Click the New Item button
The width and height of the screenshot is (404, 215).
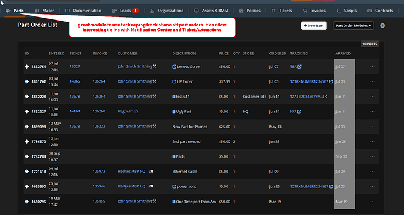point(314,26)
